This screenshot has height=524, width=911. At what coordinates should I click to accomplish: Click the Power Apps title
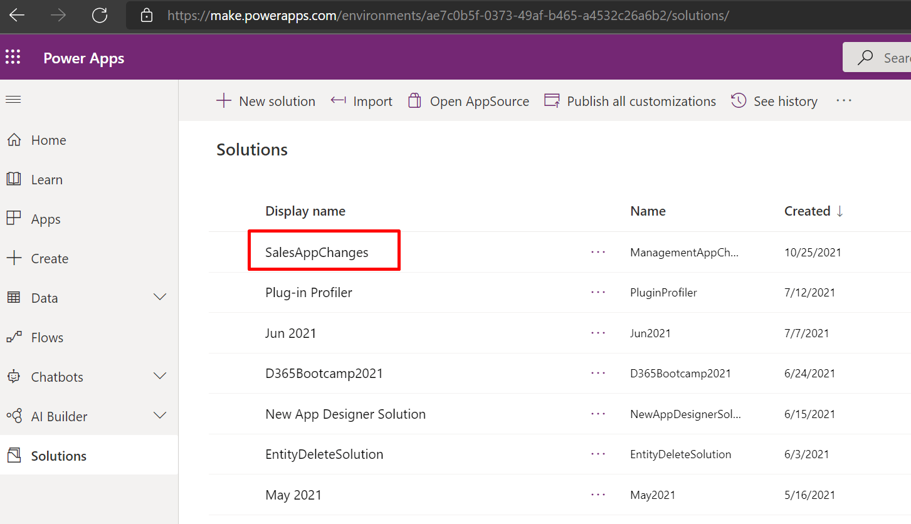[84, 58]
